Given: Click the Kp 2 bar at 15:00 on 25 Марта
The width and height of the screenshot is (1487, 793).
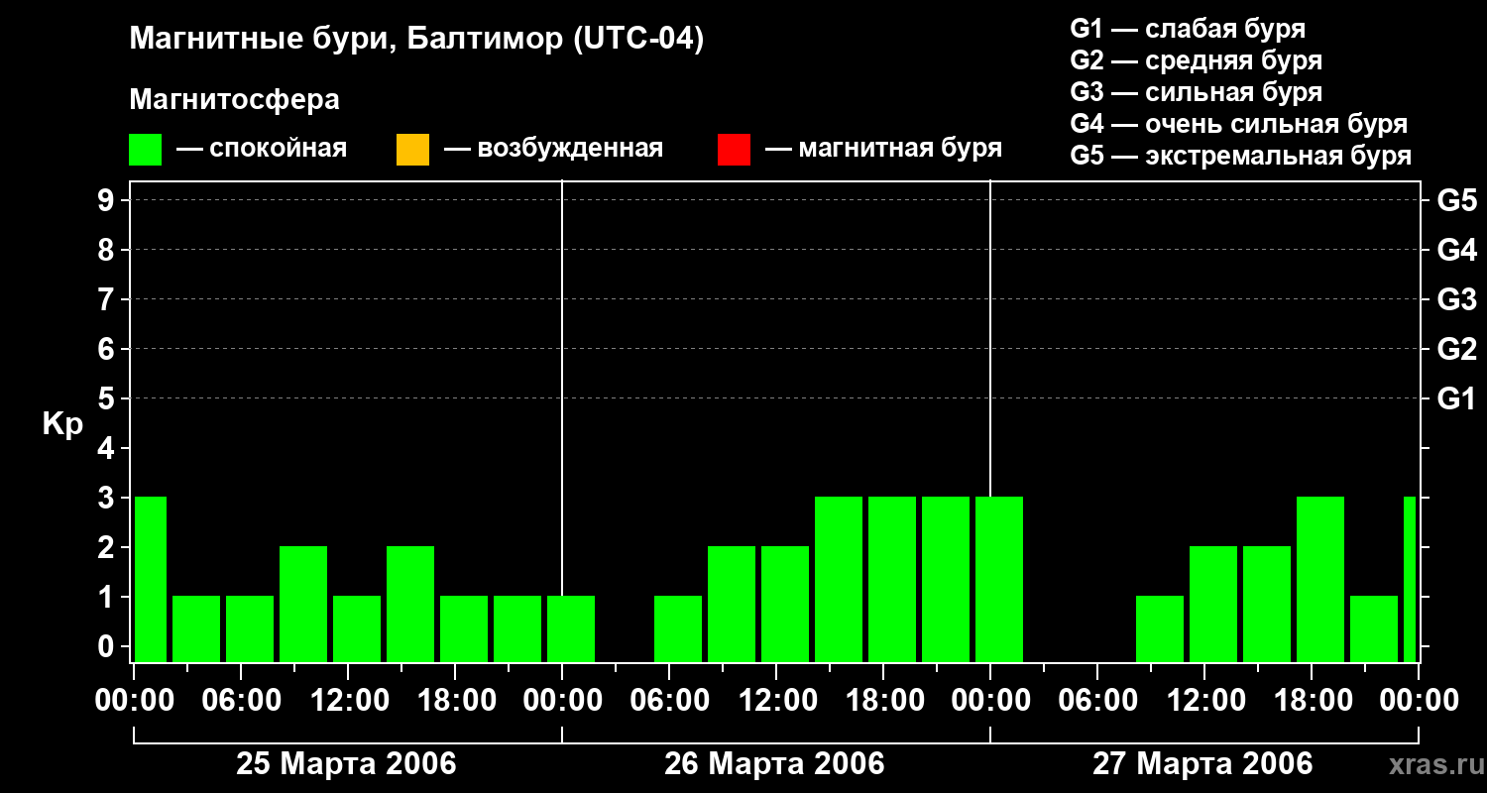Looking at the screenshot, I should click(x=410, y=604).
